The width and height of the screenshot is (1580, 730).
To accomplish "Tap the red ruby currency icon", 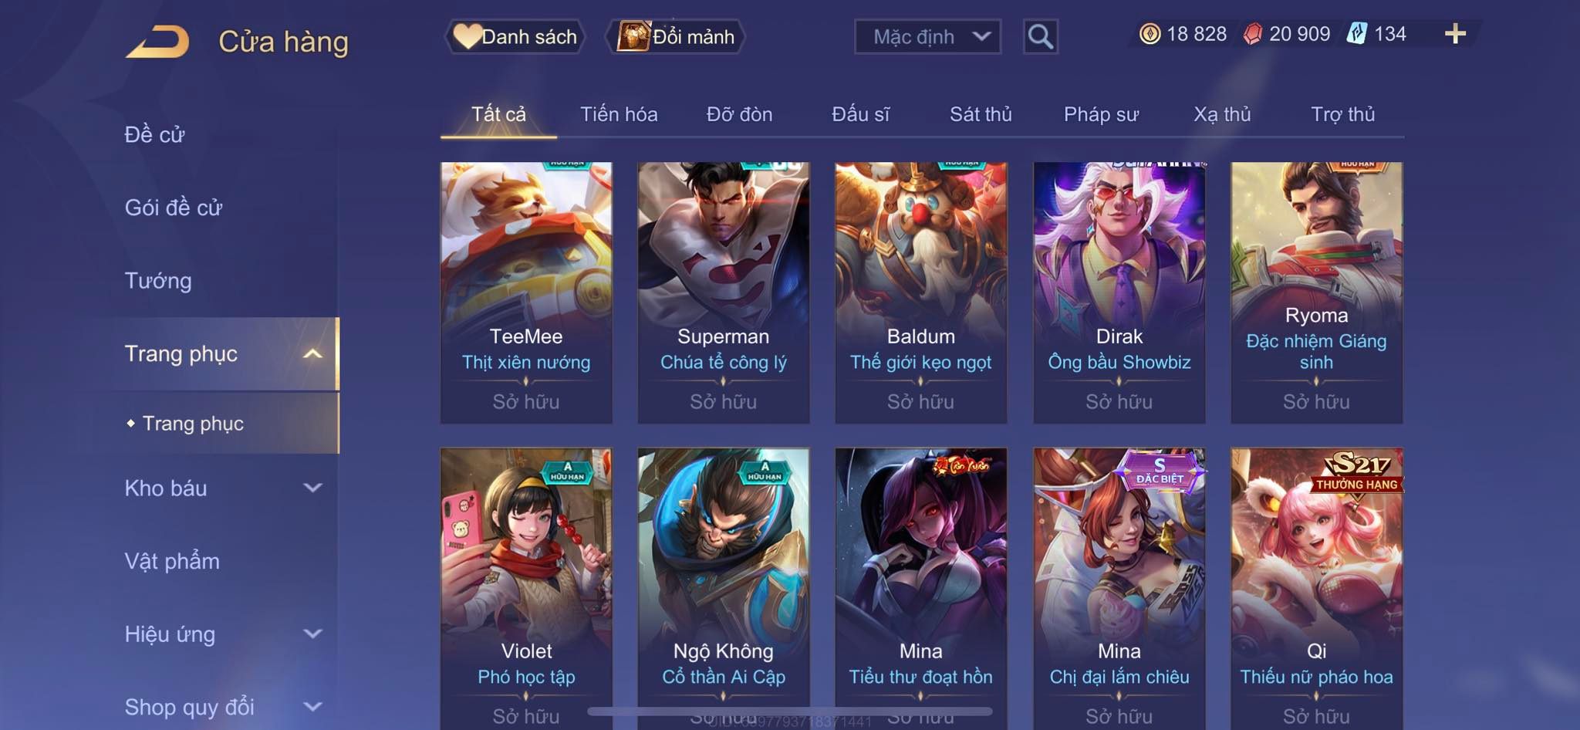I will pos(1252,34).
